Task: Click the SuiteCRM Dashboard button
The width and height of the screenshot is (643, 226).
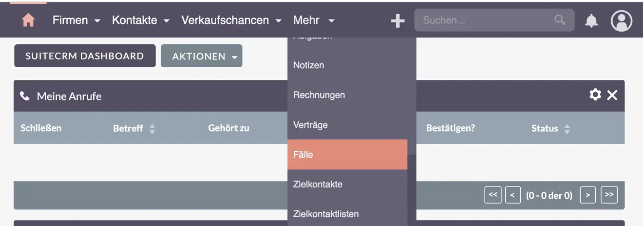Action: click(85, 56)
